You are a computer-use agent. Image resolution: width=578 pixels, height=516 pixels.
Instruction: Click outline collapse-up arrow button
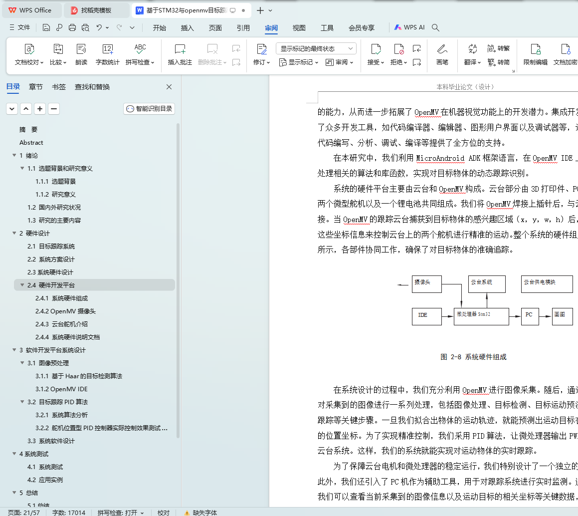[26, 109]
